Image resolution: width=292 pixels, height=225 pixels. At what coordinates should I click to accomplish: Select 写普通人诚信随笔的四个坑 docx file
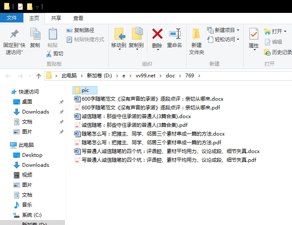[167, 151]
